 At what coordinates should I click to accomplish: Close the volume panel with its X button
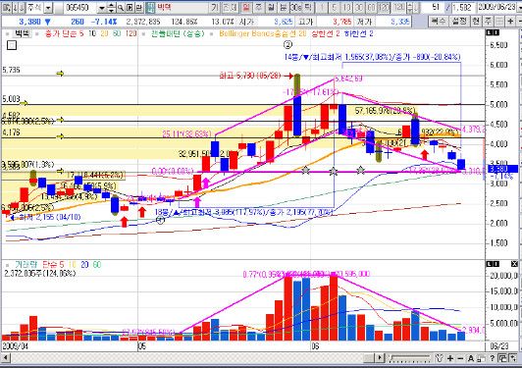(514, 264)
